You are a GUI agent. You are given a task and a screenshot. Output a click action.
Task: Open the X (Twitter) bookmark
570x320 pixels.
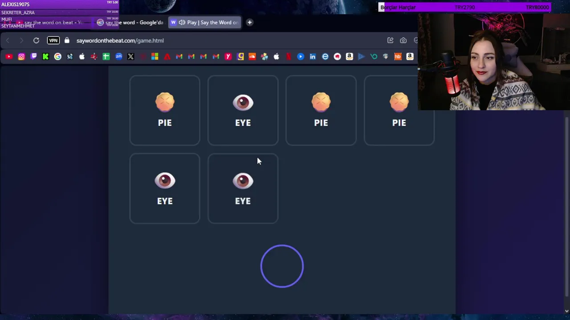pyautogui.click(x=130, y=56)
